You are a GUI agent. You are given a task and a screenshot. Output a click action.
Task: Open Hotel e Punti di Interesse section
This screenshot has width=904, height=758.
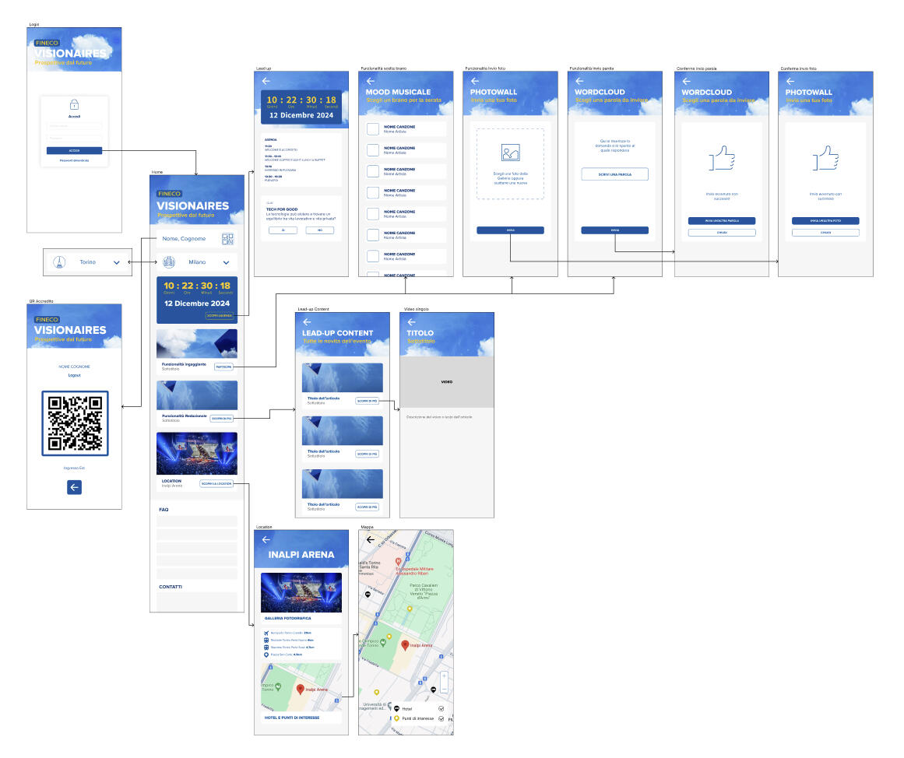click(292, 718)
